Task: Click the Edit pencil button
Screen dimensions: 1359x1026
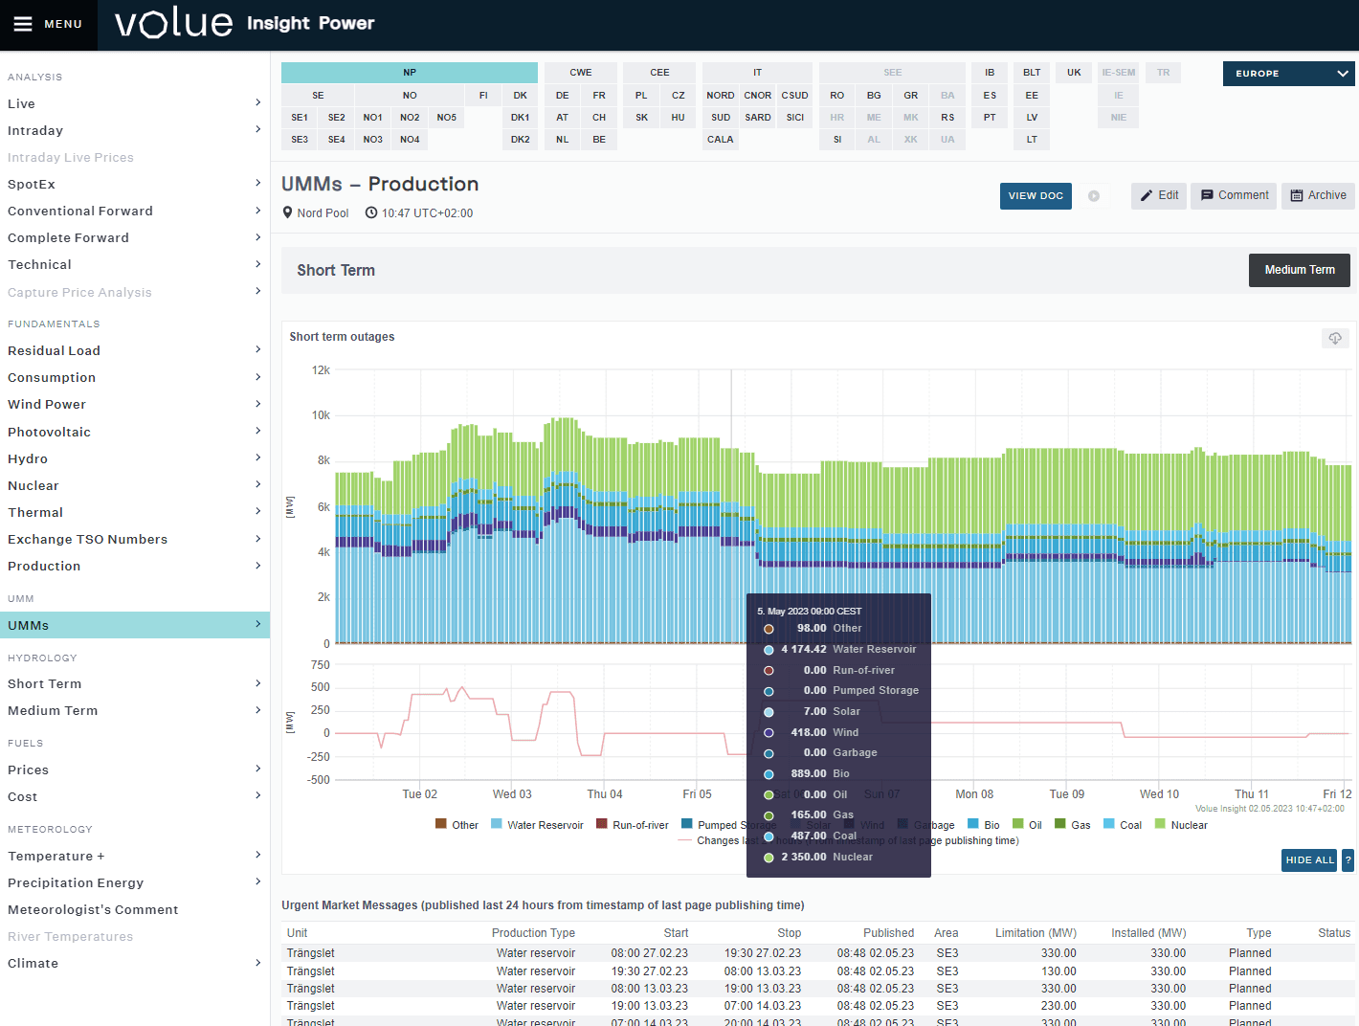Action: (x=1158, y=195)
